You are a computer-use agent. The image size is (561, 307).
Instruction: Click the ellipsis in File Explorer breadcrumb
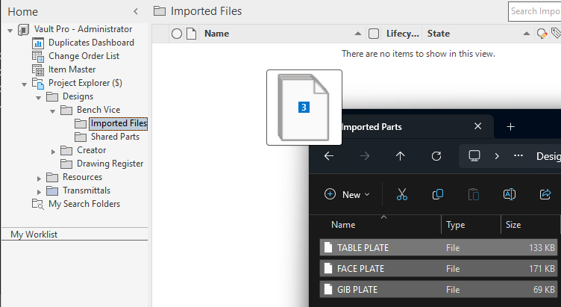coord(518,155)
